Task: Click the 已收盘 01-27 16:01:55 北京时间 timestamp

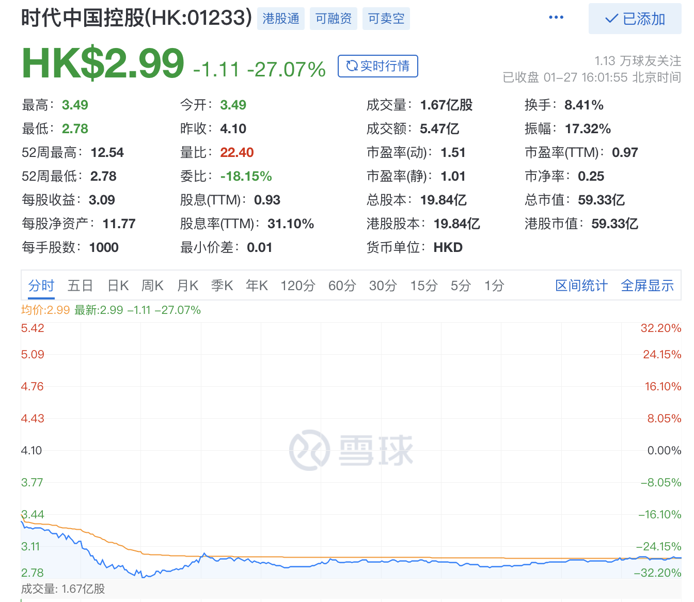Action: (x=592, y=77)
